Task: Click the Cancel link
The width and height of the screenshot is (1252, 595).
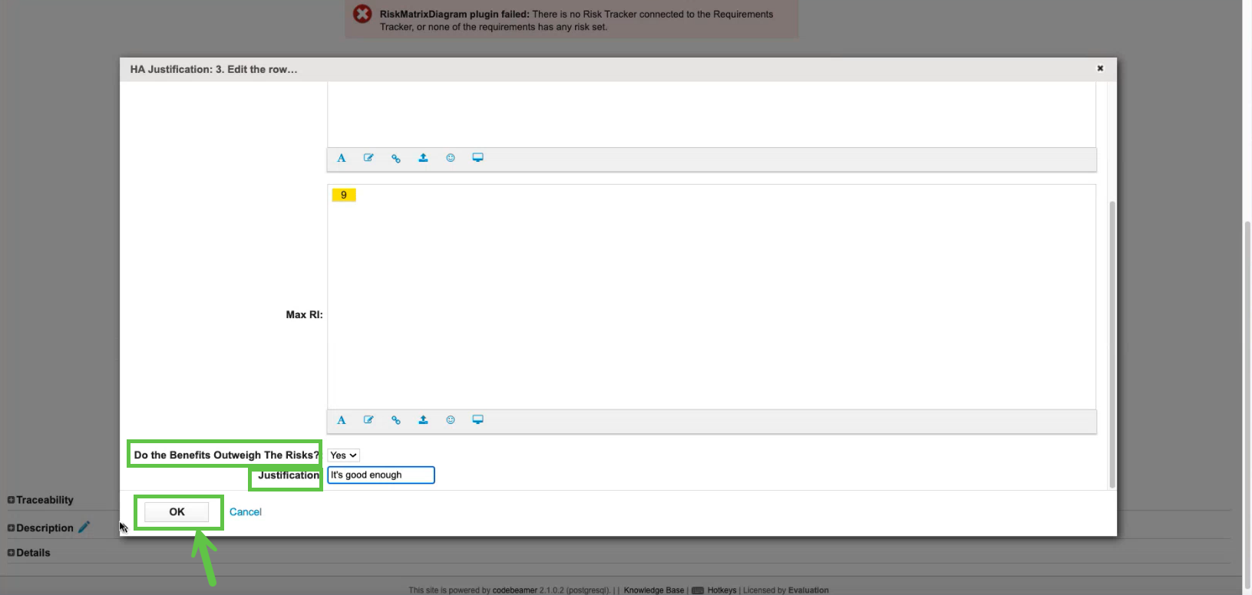Action: click(246, 512)
